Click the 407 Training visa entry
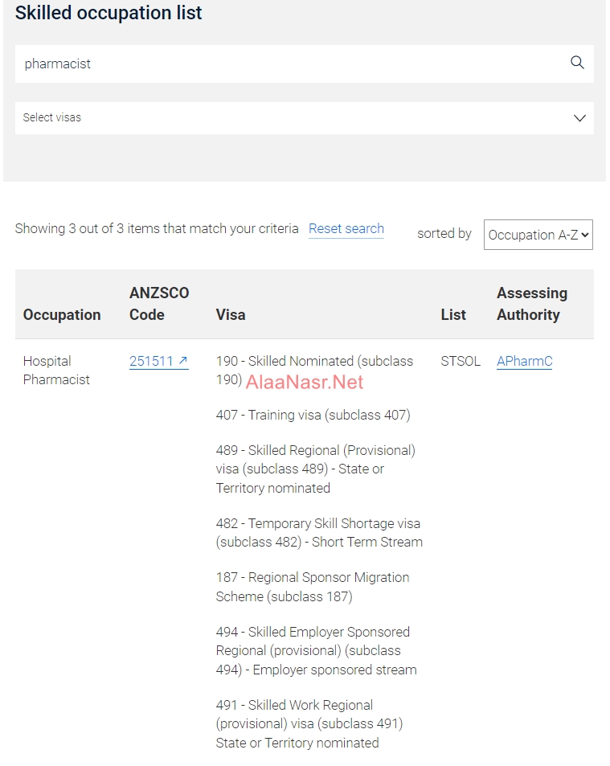This screenshot has height=766, width=610. pyautogui.click(x=313, y=415)
